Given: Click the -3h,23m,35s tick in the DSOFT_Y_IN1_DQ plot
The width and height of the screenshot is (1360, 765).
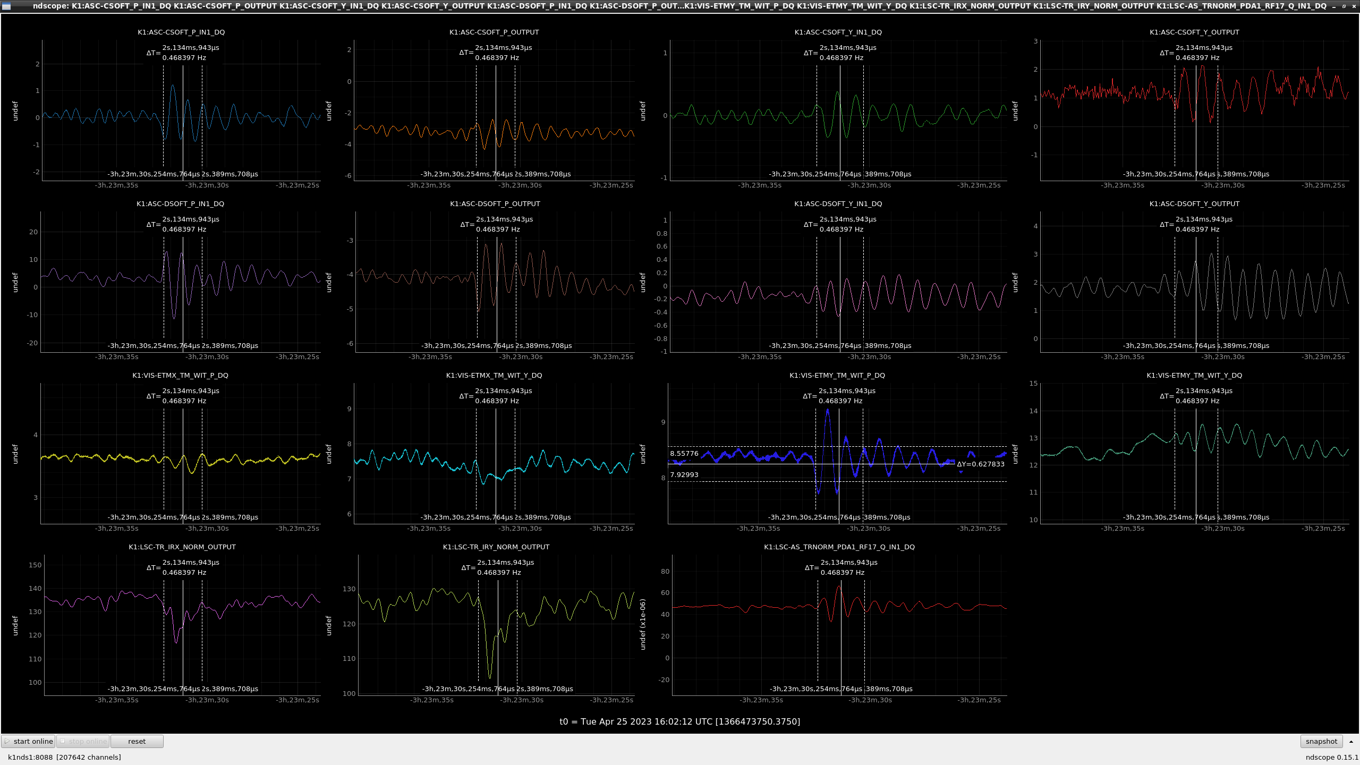Looking at the screenshot, I should click(760, 356).
